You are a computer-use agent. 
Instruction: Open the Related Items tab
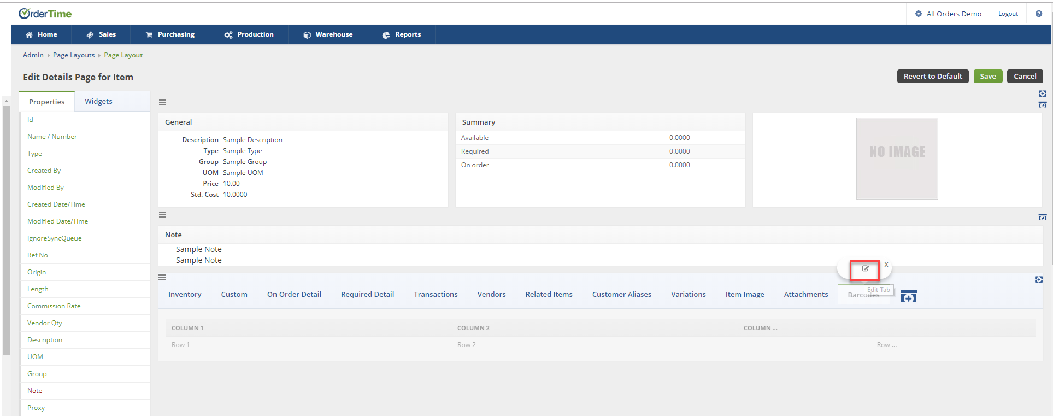point(549,294)
